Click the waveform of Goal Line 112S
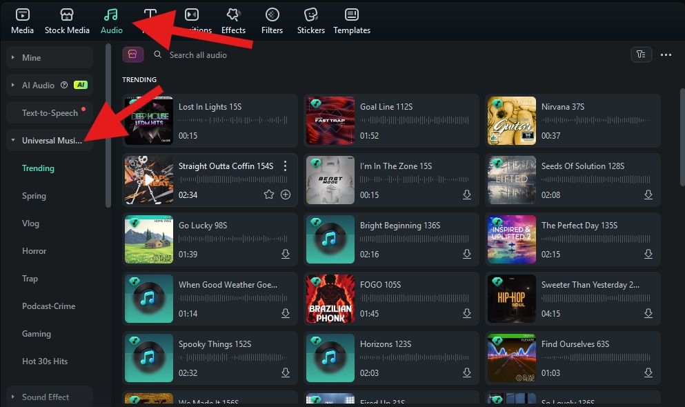Image resolution: width=685 pixels, height=407 pixels. [x=414, y=120]
